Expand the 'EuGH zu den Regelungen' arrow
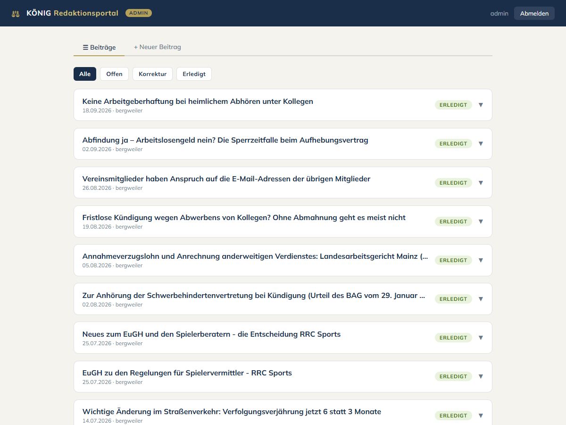 (x=481, y=376)
